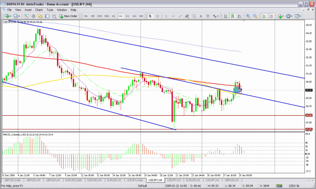Toggle chart shift from right edge
The width and height of the screenshot is (316, 189).
pos(271,16)
